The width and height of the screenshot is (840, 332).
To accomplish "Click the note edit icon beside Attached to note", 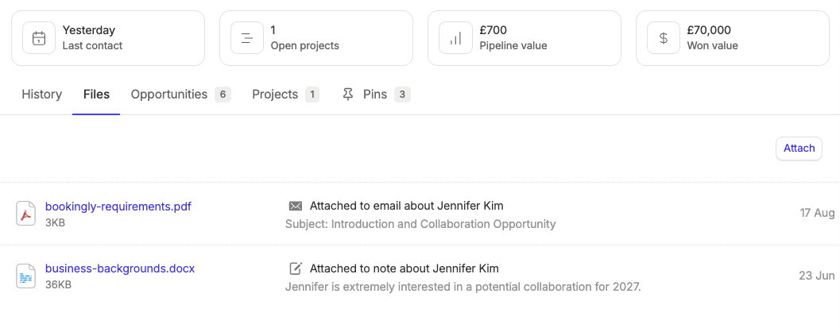I will pyautogui.click(x=295, y=268).
